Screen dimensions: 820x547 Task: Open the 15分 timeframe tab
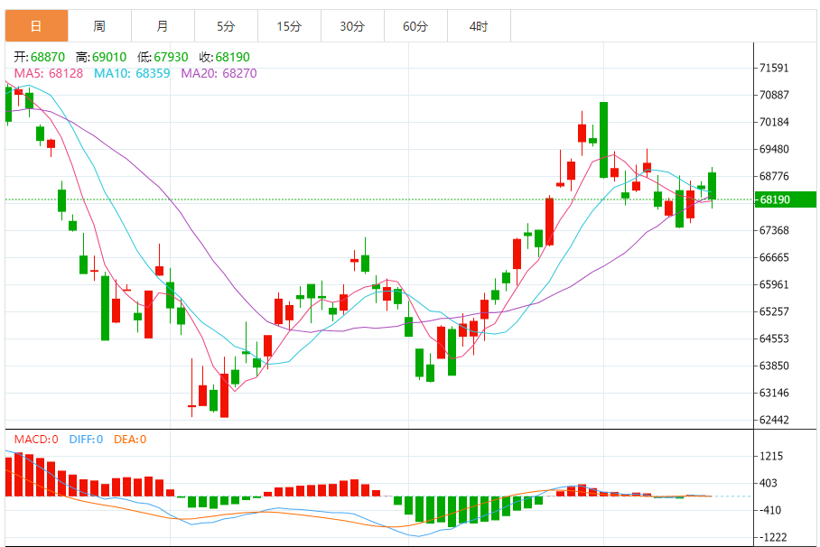pyautogui.click(x=289, y=25)
